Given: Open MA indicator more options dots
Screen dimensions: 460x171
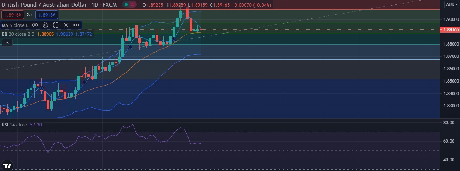Looking at the screenshot, I should [76, 25].
